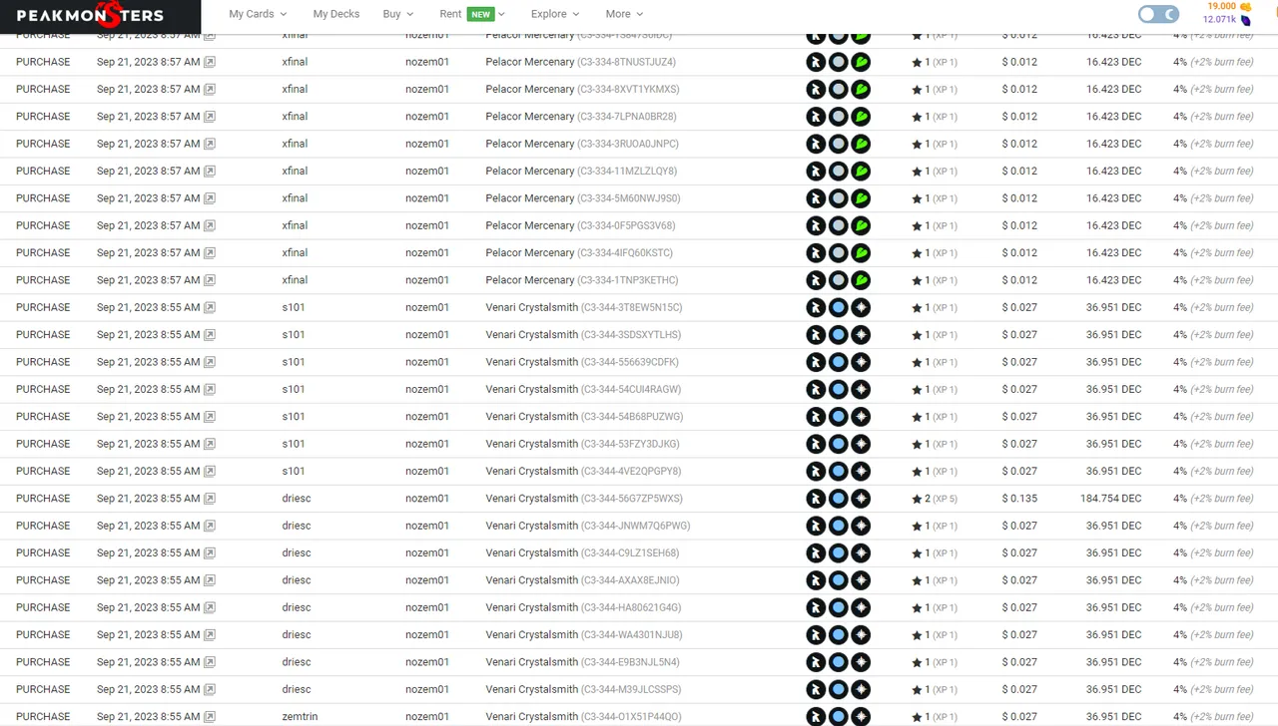
Task: Click $ 0.027 in C3-344-JNWM7Q6PWG row
Action: coord(1019,526)
